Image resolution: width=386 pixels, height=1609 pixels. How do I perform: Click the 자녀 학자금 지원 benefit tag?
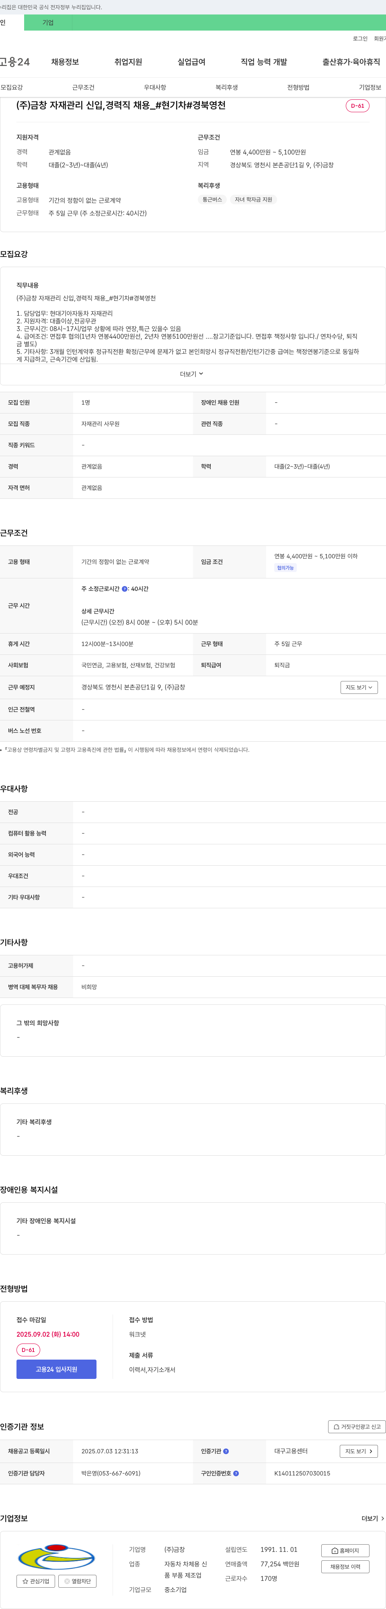point(253,199)
